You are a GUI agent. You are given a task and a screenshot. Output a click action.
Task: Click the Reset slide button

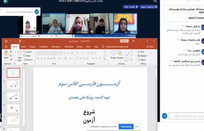(x=27, y=56)
